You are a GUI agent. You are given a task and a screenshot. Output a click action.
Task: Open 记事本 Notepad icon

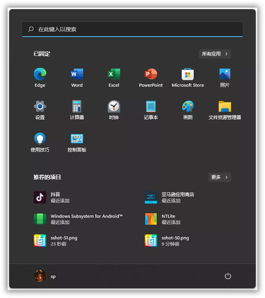tap(151, 106)
